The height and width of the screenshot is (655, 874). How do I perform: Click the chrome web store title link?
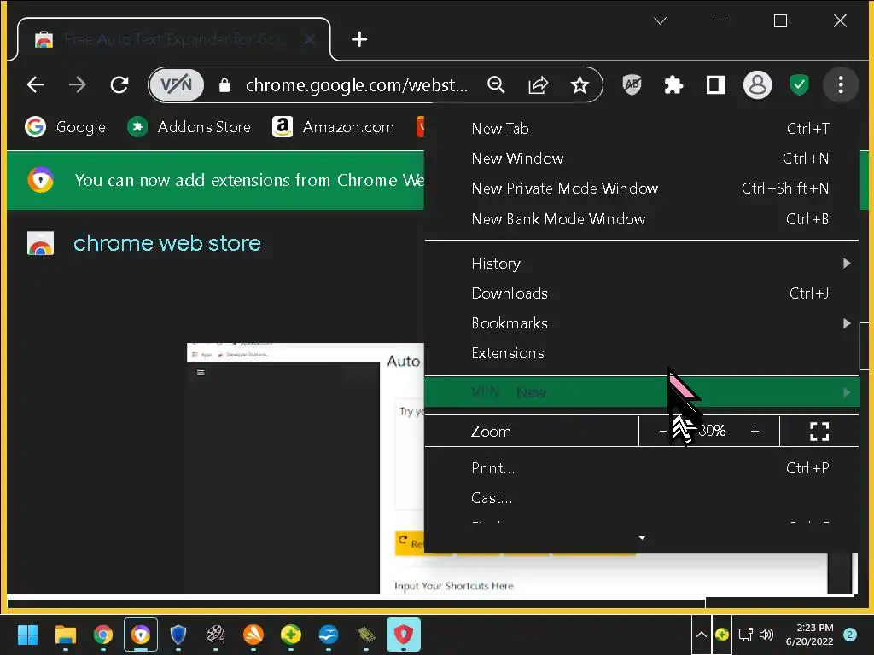167,243
